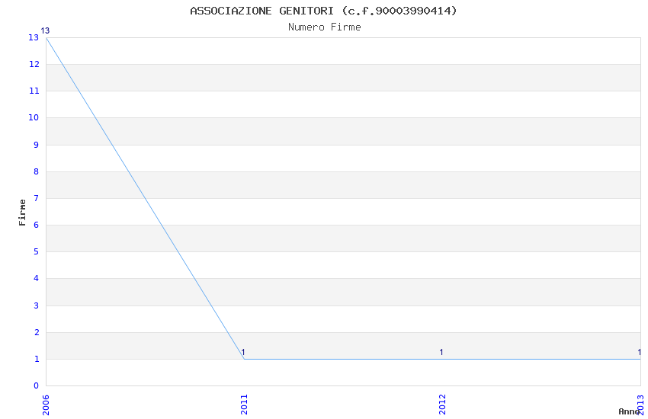Click y-axis tick label 13
The width and height of the screenshot is (648, 419).
[x=34, y=37]
